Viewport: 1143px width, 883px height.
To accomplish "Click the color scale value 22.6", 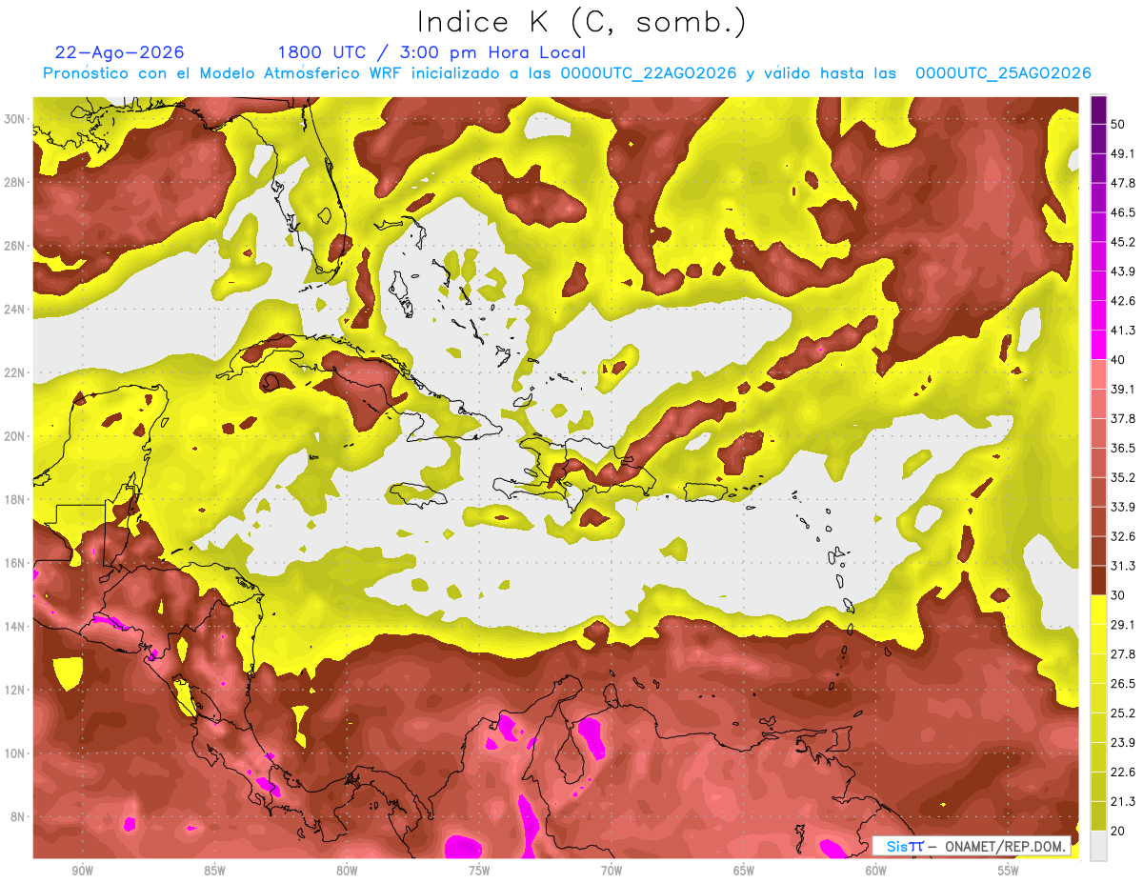I will [x=1123, y=772].
